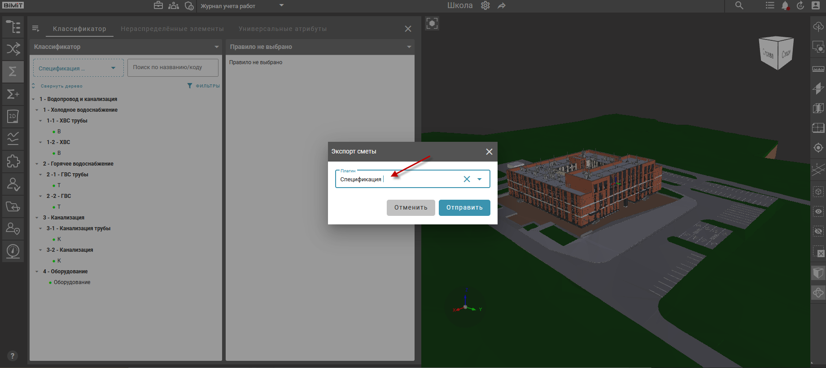Image resolution: width=826 pixels, height=368 pixels.
Task: Expand the Журнал учета работ dropdown
Action: coord(281,6)
